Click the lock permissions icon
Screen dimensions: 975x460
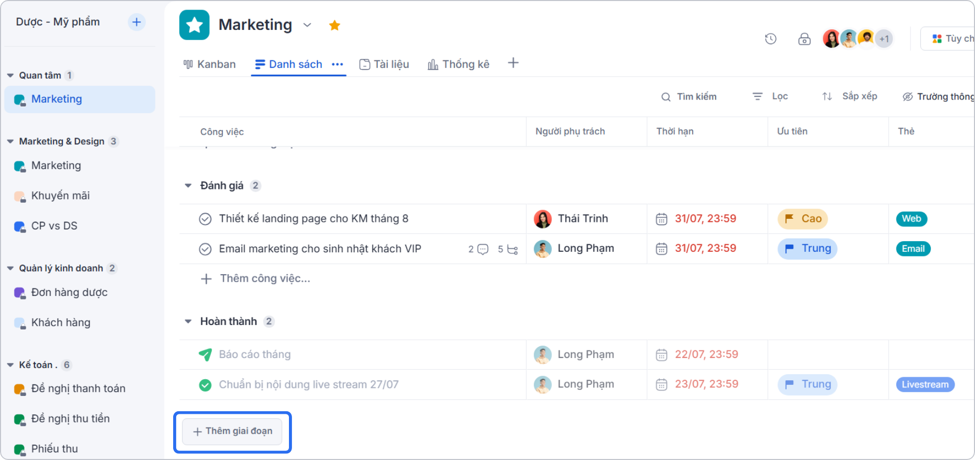coord(804,39)
